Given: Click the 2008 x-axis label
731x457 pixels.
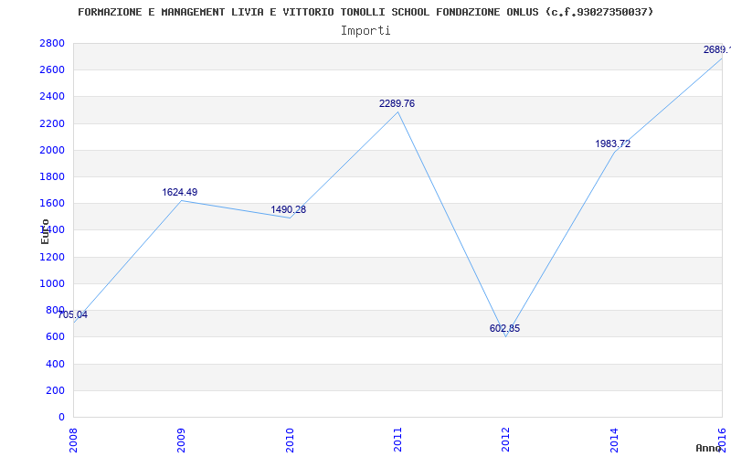Looking at the screenshot, I should (73, 441).
